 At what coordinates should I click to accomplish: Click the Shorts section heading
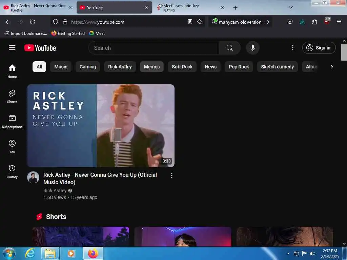click(x=56, y=217)
